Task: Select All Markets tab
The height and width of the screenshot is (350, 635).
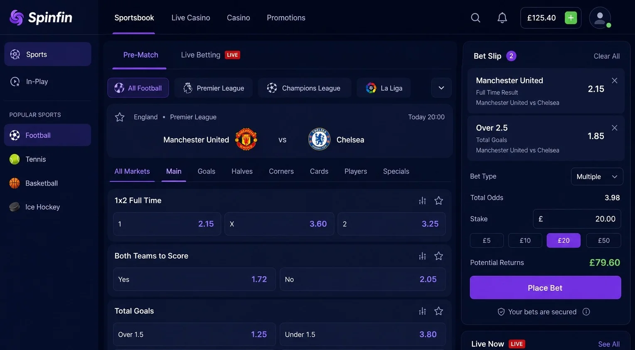Action: pyautogui.click(x=132, y=171)
